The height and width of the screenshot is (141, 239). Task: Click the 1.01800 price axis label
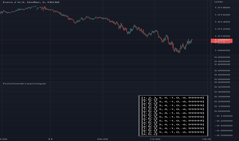coord(222,8)
